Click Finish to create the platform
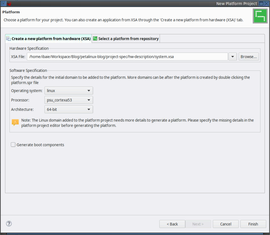The width and height of the screenshot is (270, 235). tap(253, 224)
